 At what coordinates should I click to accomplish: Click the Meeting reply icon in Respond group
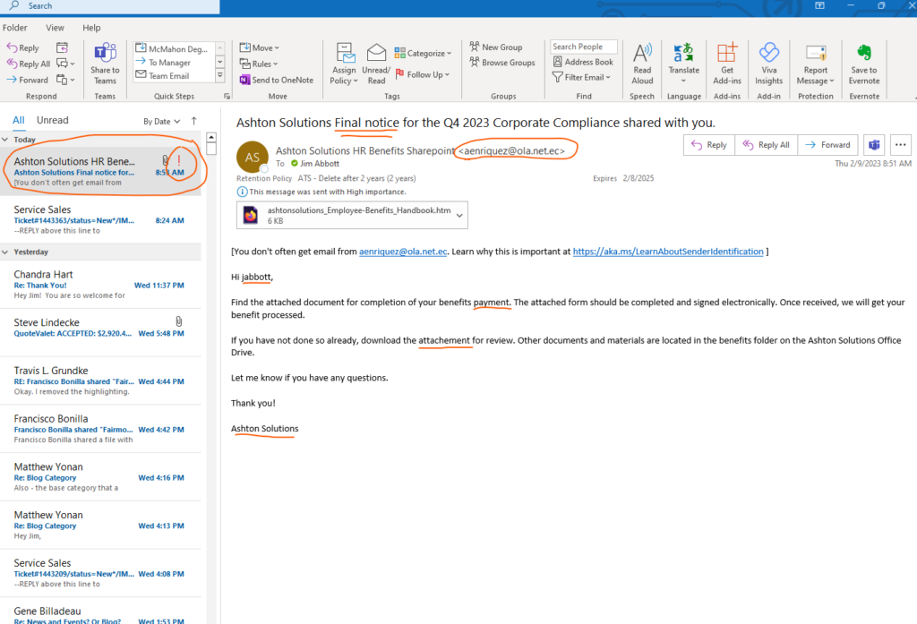(x=62, y=47)
